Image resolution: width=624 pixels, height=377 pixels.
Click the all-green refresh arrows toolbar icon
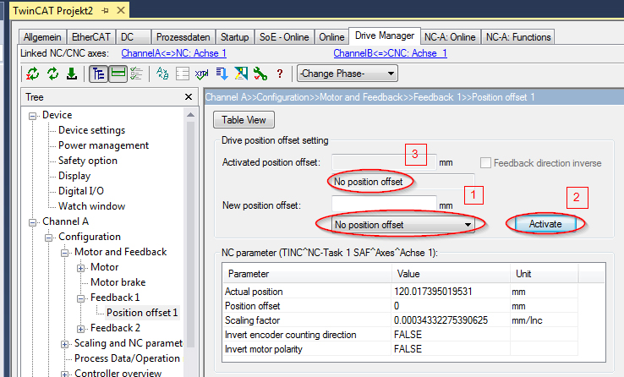pos(52,74)
